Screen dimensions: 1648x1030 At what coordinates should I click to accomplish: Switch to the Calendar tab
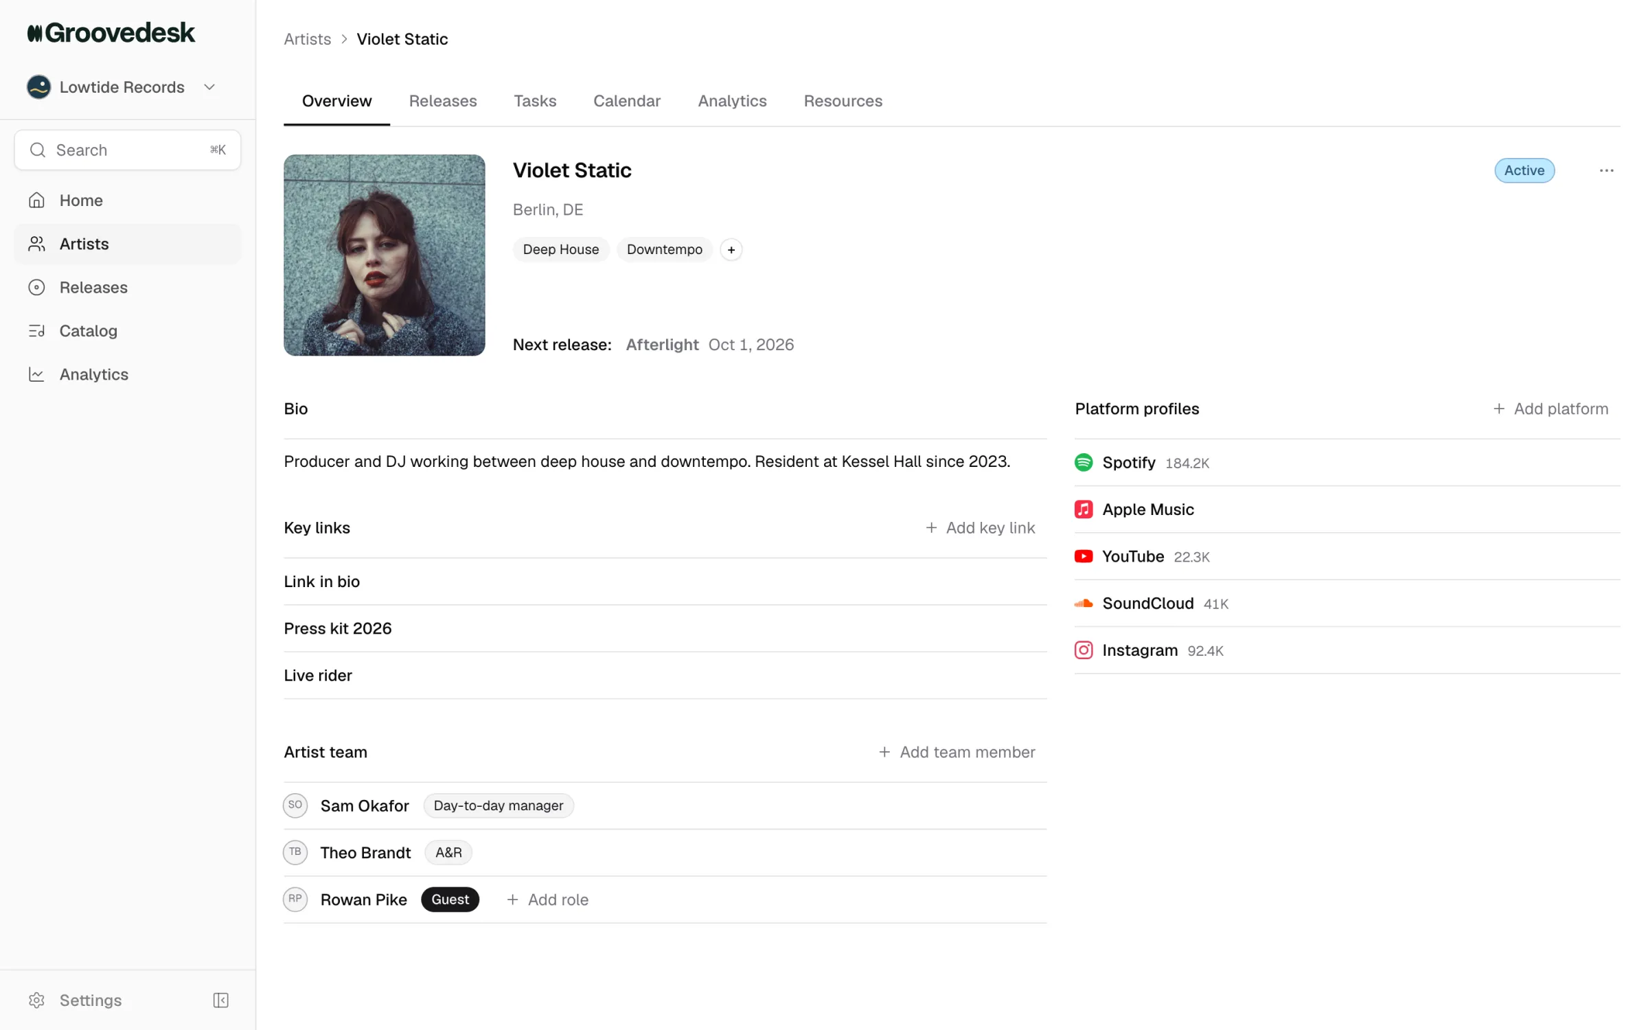tap(627, 101)
